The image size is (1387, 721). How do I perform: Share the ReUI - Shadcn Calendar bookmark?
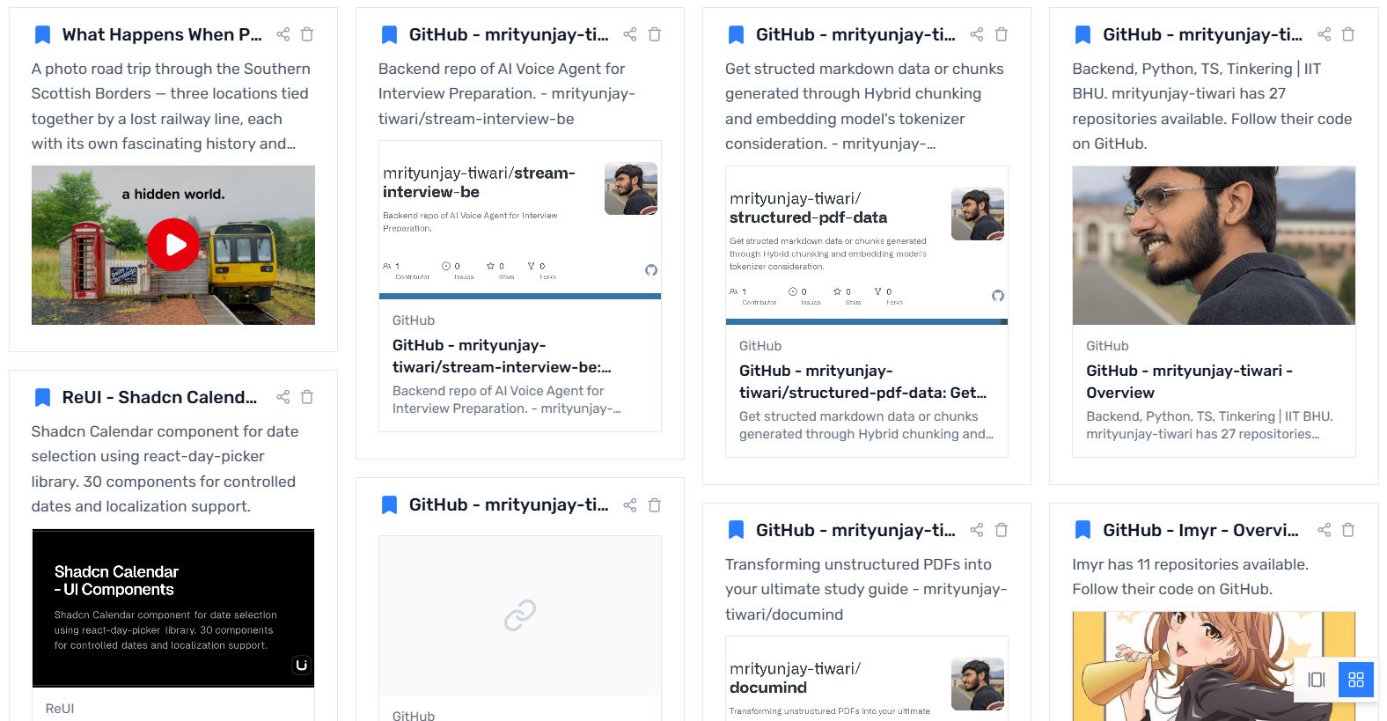click(283, 397)
